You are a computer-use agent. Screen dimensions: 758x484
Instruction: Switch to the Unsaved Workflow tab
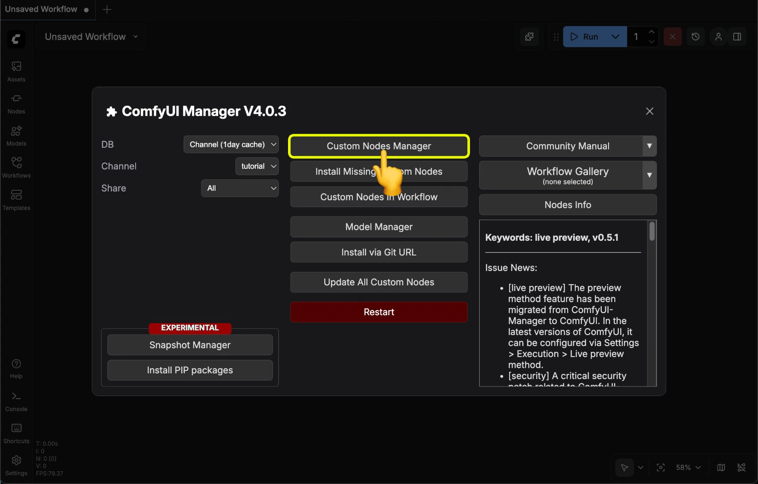click(x=41, y=9)
